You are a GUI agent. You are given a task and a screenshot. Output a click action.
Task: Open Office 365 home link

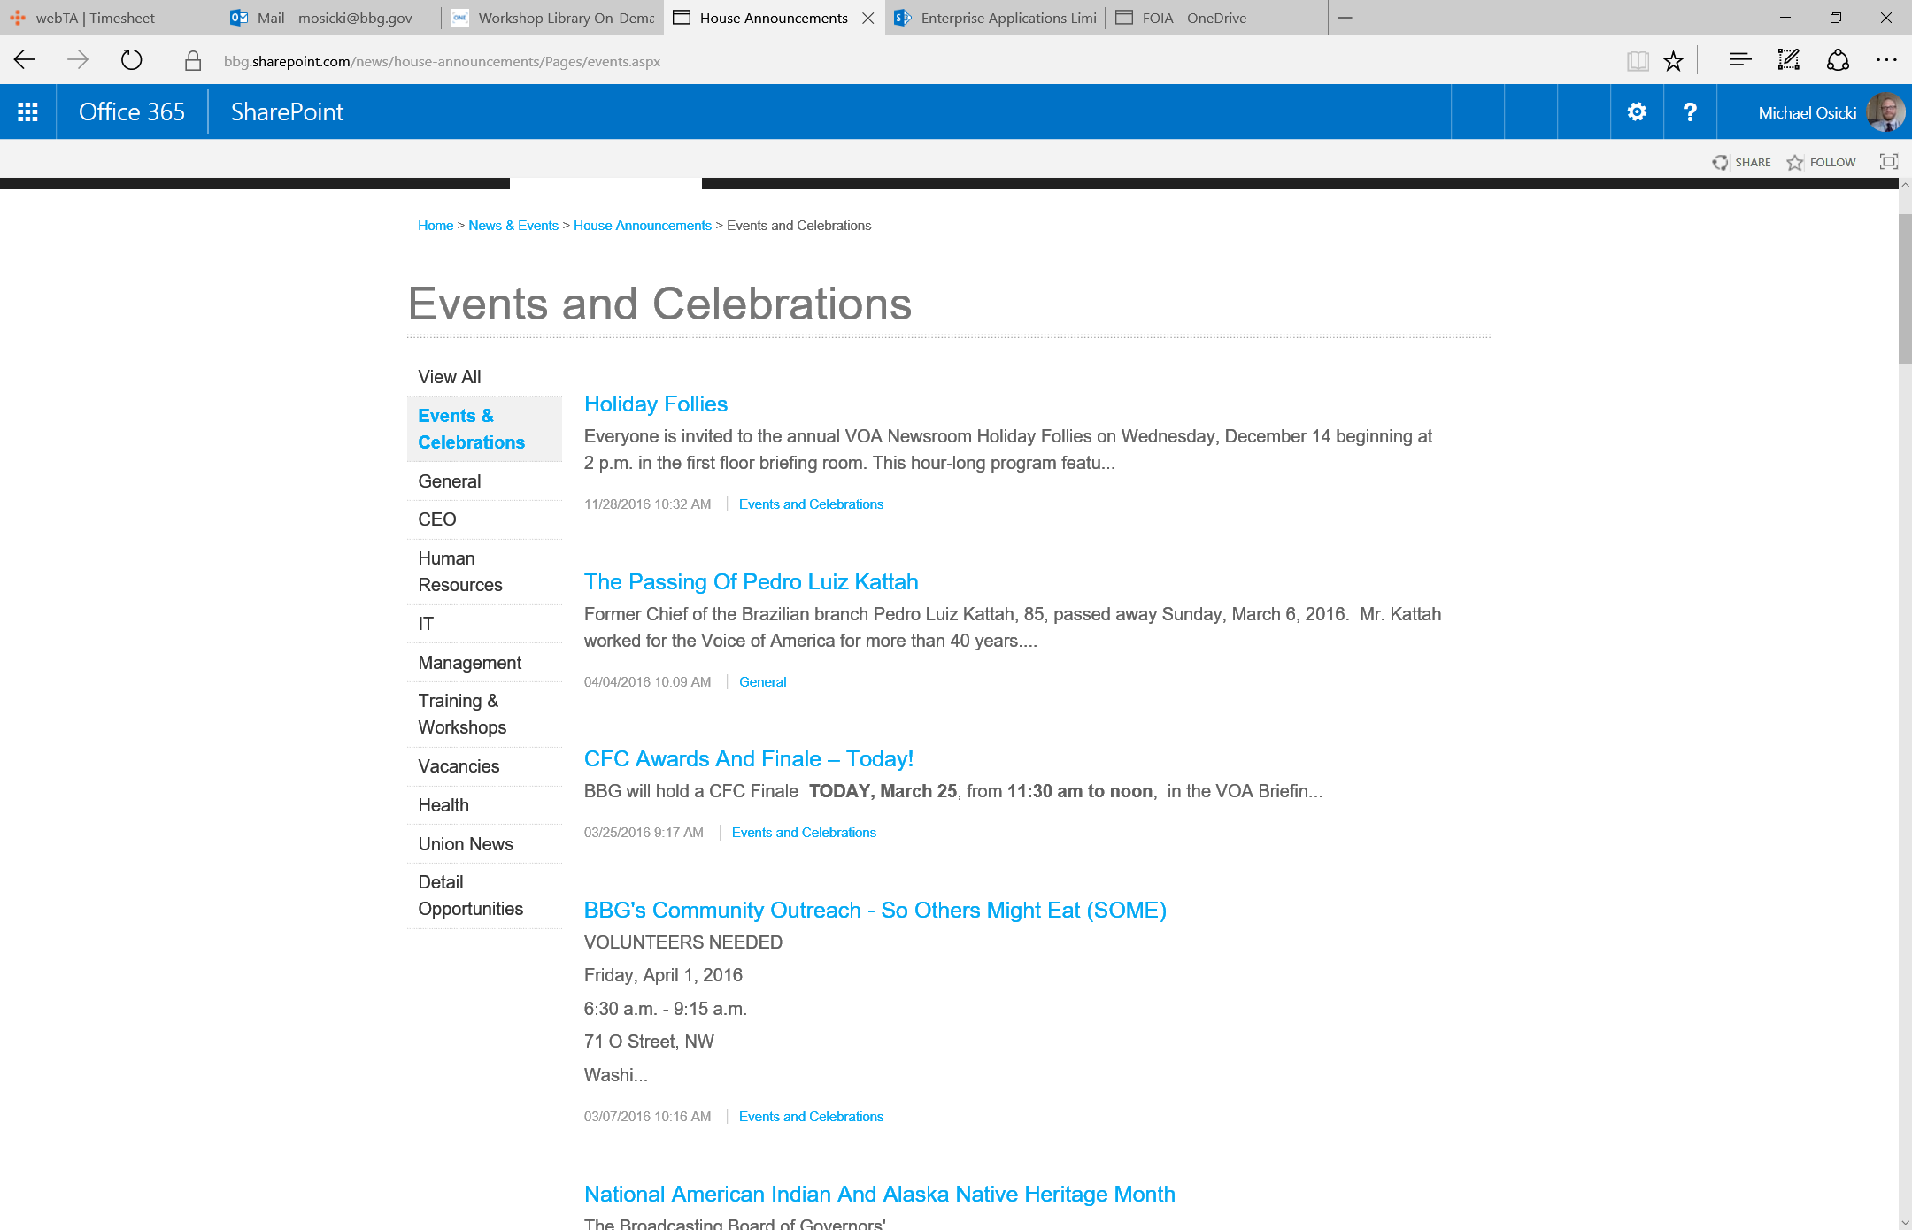132,111
